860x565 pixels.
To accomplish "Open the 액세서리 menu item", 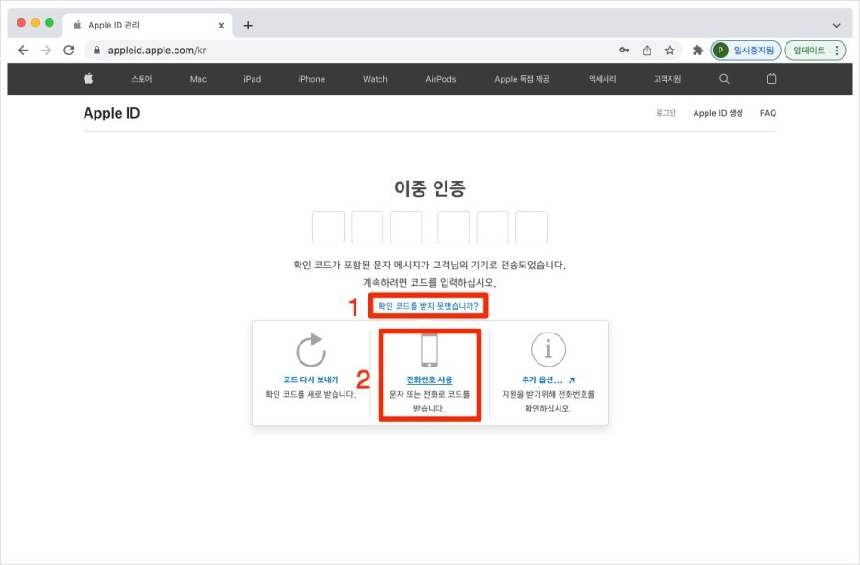I will (602, 79).
